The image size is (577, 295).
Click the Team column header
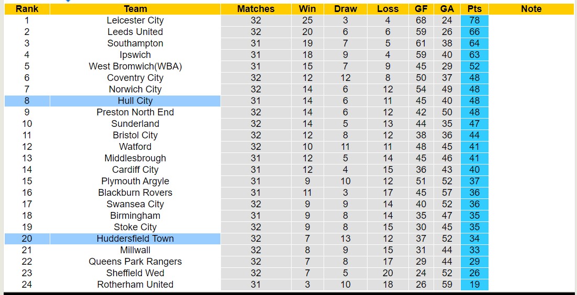[x=135, y=9]
